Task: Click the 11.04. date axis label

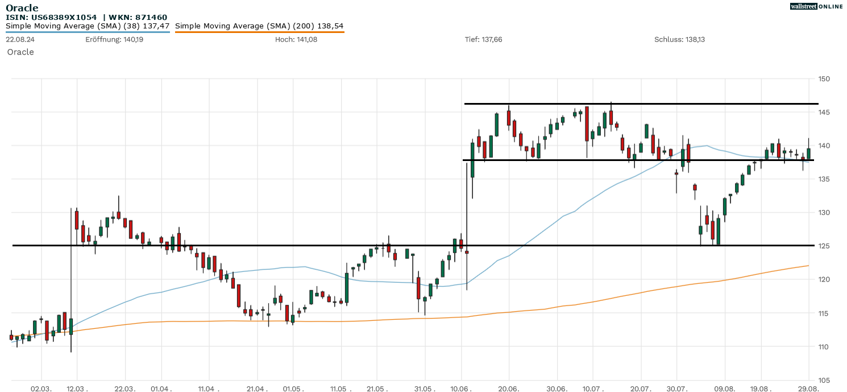Action: (x=209, y=388)
